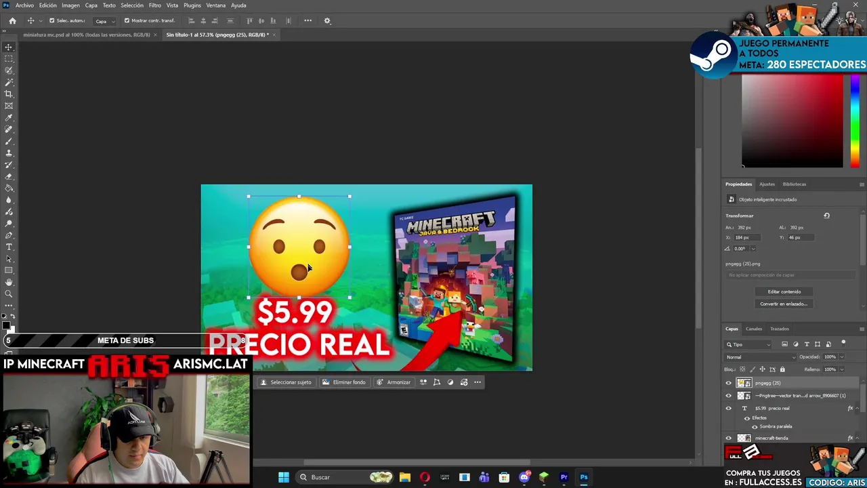Switch to the Canales tab
Image resolution: width=867 pixels, height=488 pixels.
tap(754, 329)
